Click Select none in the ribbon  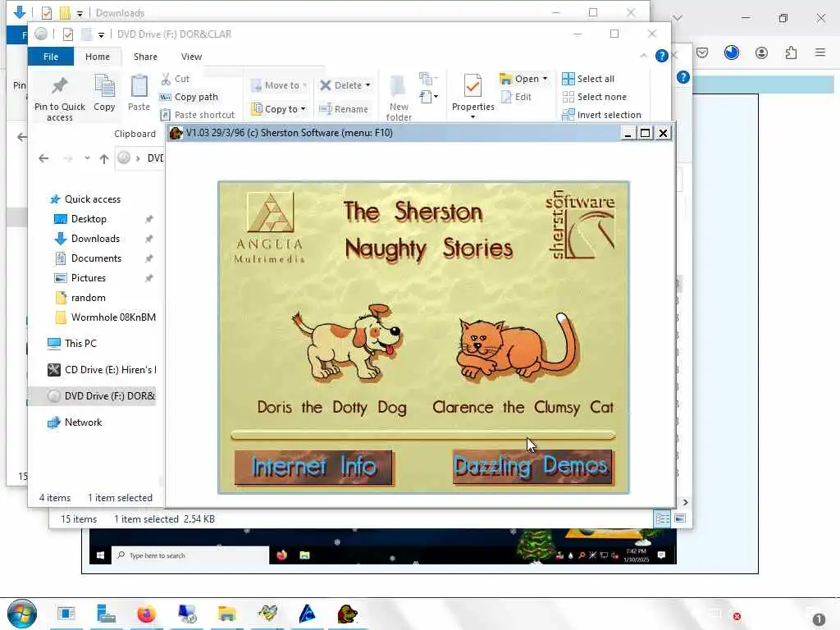(x=594, y=97)
